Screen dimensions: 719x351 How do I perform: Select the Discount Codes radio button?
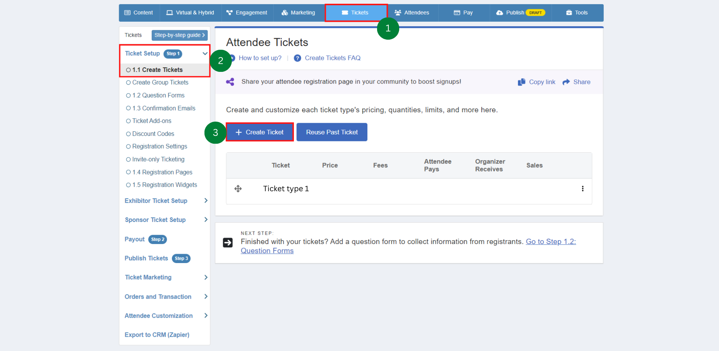pos(128,134)
